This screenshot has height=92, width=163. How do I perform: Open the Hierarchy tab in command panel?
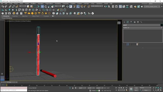click(x=131, y=22)
